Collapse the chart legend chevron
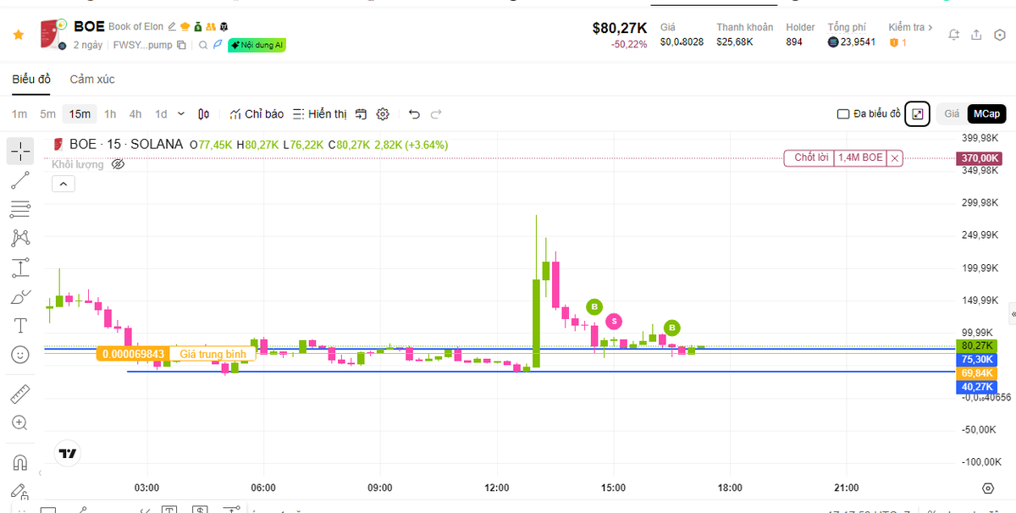The image size is (1016, 513). click(62, 184)
